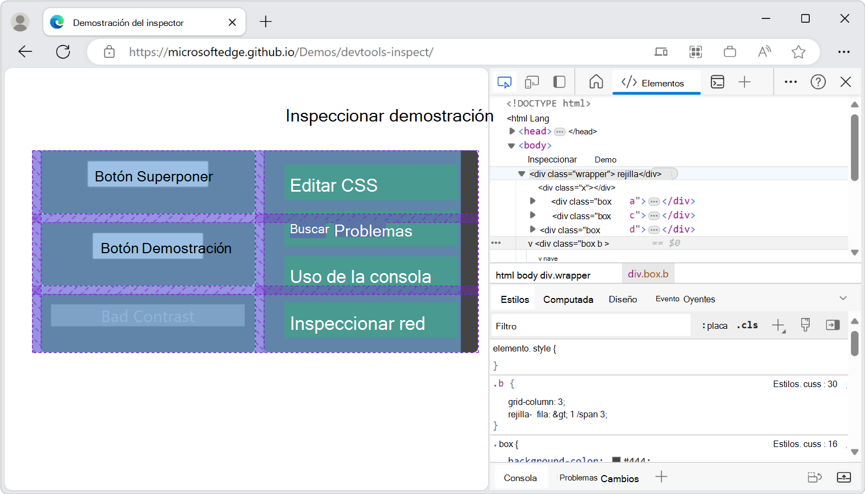Activate the new style rule plus button
The height and width of the screenshot is (494, 865).
coord(778,325)
